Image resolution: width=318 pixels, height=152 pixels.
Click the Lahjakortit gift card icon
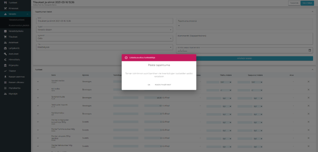pyautogui.click(x=5, y=48)
